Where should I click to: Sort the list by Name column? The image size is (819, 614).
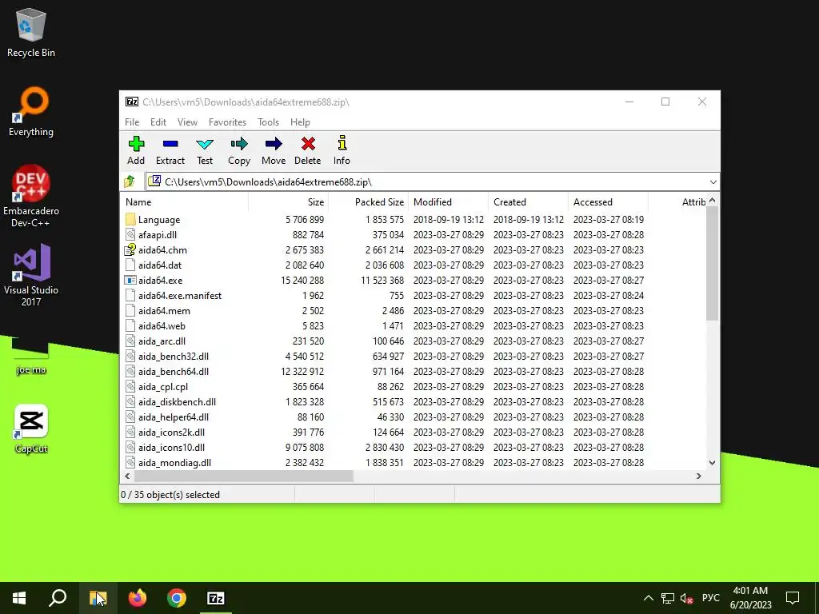[x=185, y=202]
